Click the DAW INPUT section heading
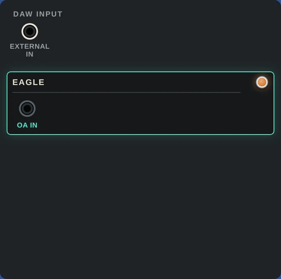 (38, 14)
